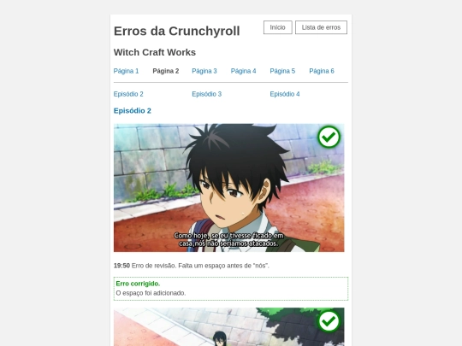Screen dimensions: 462x346
Task: Navigate to Página 4
Action: pyautogui.click(x=243, y=71)
